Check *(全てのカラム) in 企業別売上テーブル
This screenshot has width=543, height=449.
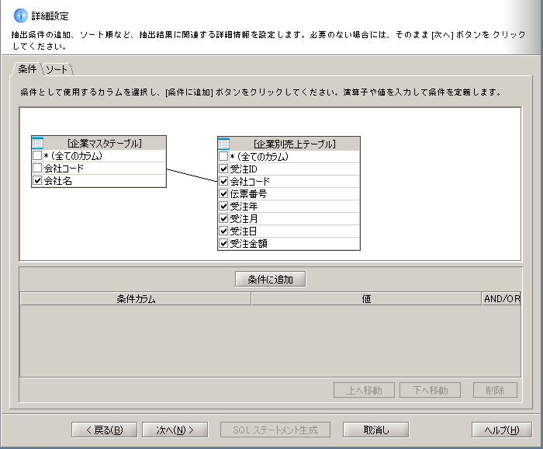(223, 156)
